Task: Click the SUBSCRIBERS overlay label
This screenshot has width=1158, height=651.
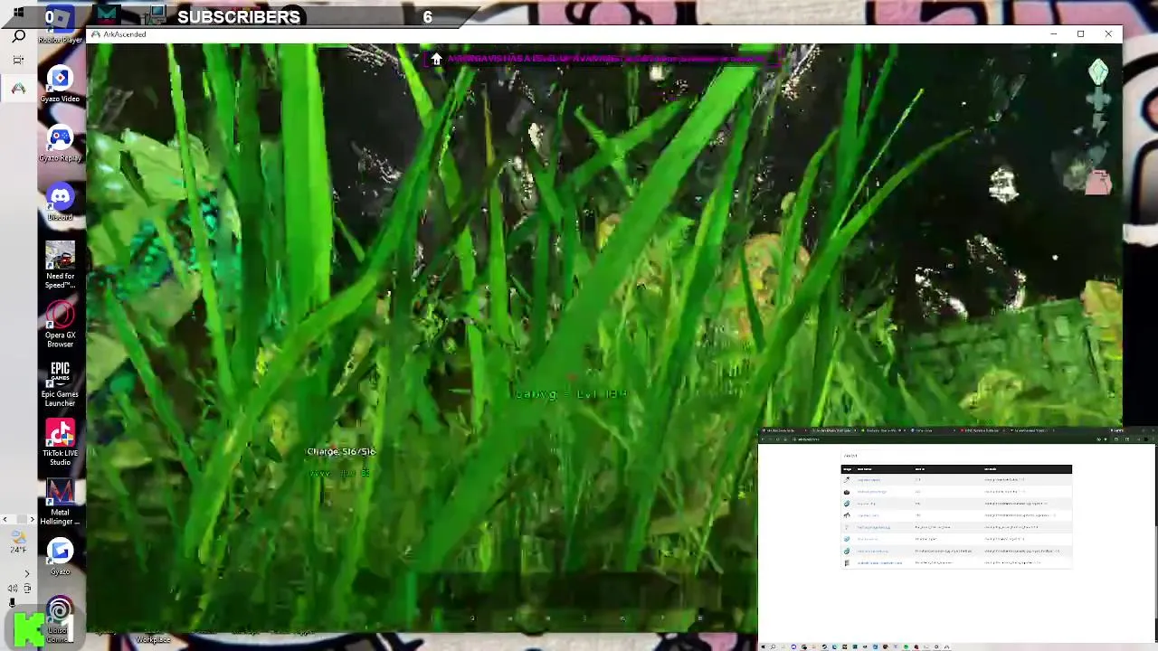Action: (x=239, y=16)
